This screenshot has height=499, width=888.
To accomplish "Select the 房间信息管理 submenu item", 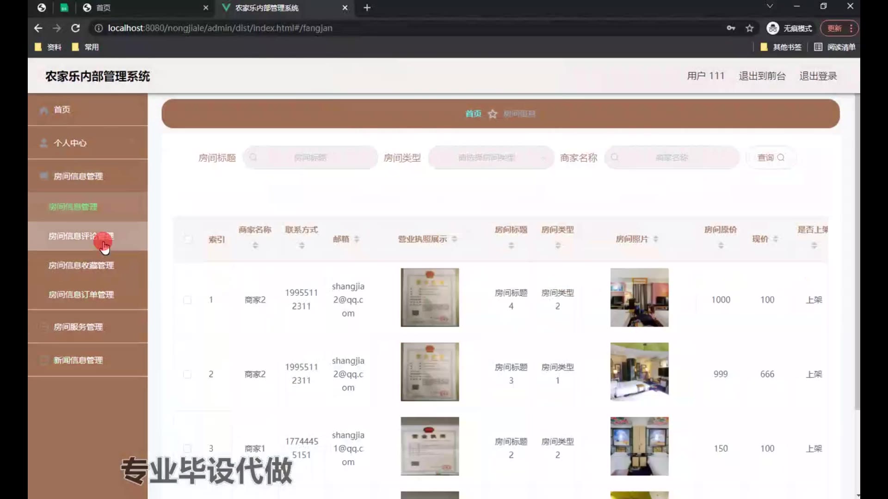I will (88, 207).
